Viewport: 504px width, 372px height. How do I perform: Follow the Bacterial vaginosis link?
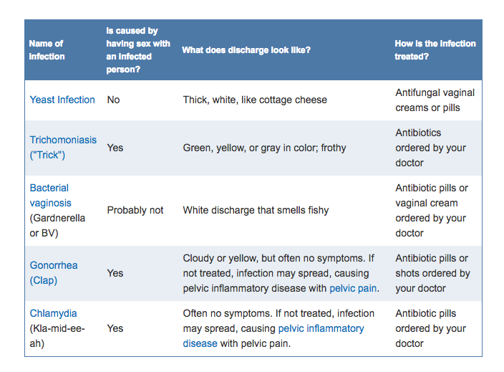(x=50, y=195)
